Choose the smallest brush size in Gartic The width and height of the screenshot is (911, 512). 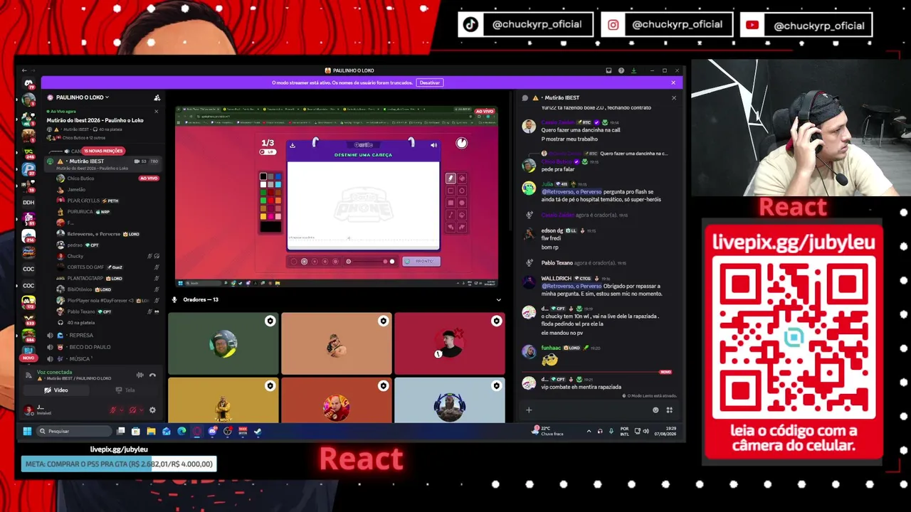pos(295,261)
